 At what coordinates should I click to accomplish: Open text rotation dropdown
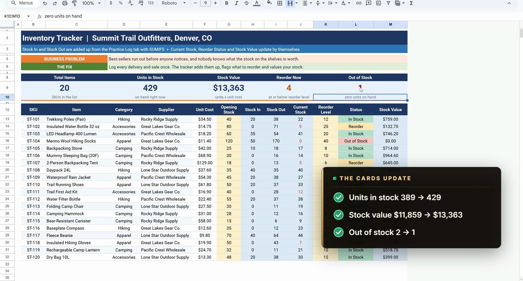345,3
